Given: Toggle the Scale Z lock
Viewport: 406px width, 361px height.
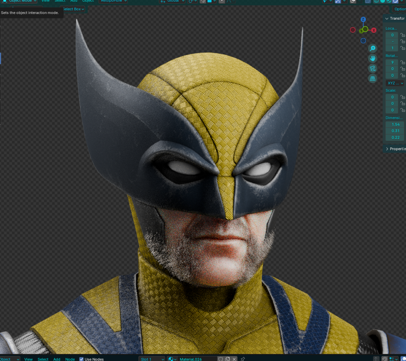Looking at the screenshot, I should pos(403,110).
